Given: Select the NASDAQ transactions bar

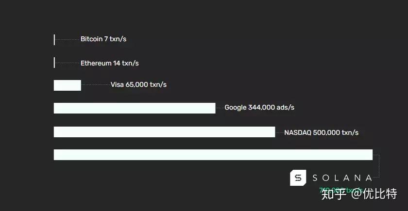Looking at the screenshot, I should click(165, 132).
